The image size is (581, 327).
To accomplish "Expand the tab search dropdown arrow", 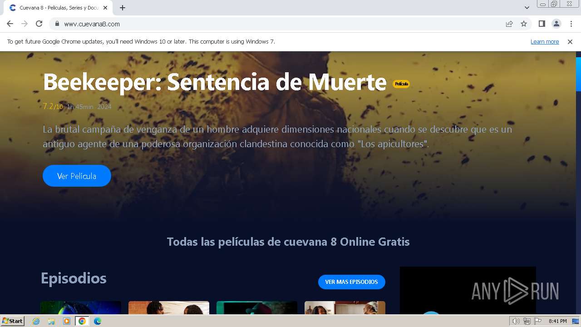I will click(527, 8).
